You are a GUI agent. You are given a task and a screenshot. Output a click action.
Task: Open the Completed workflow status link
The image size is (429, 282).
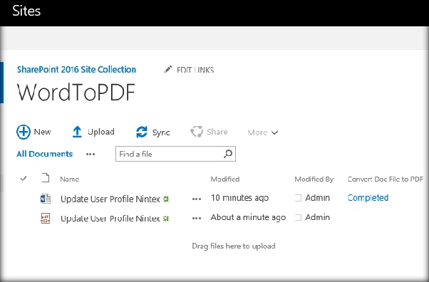coord(368,198)
